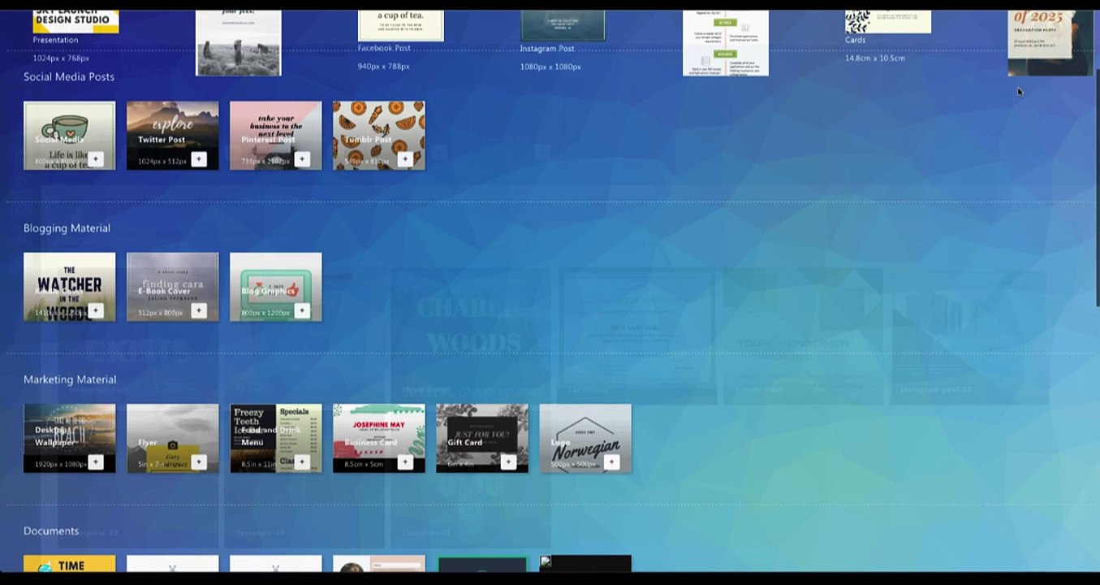Image resolution: width=1100 pixels, height=585 pixels.
Task: Click the 'Blogging Material' heading
Action: click(x=67, y=228)
